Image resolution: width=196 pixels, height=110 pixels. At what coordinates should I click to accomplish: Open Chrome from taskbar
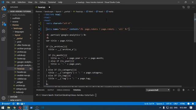point(14,108)
